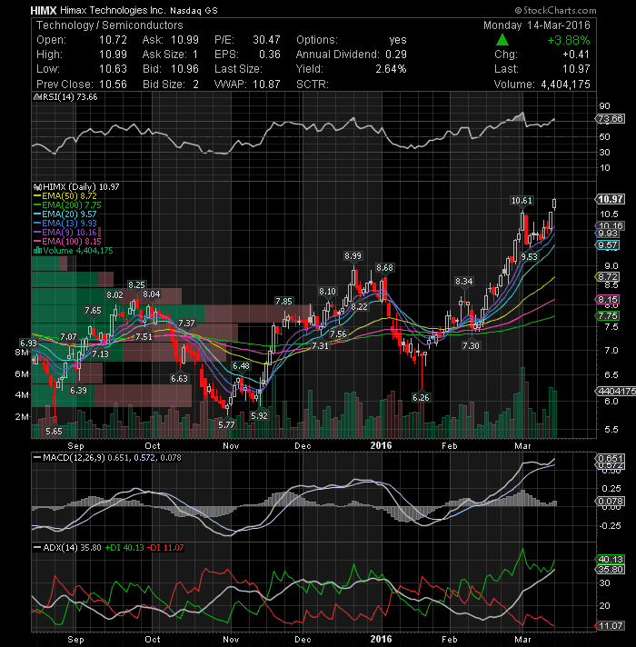636x647 pixels.
Task: Click the VWAP 10.87 value
Action: (x=266, y=85)
